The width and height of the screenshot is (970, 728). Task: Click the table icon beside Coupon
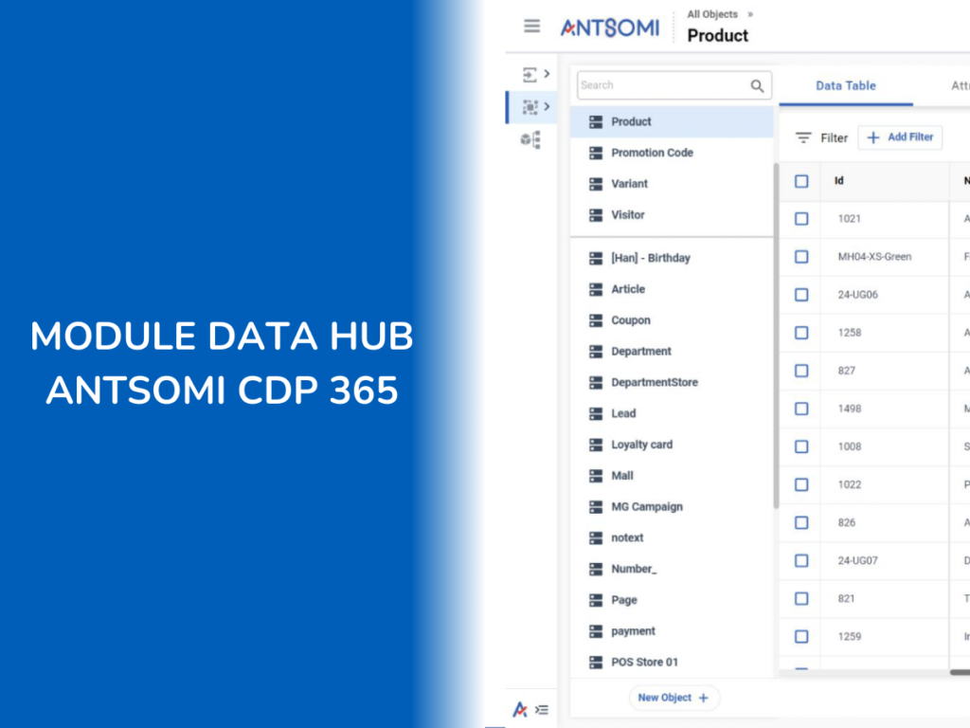click(x=596, y=320)
